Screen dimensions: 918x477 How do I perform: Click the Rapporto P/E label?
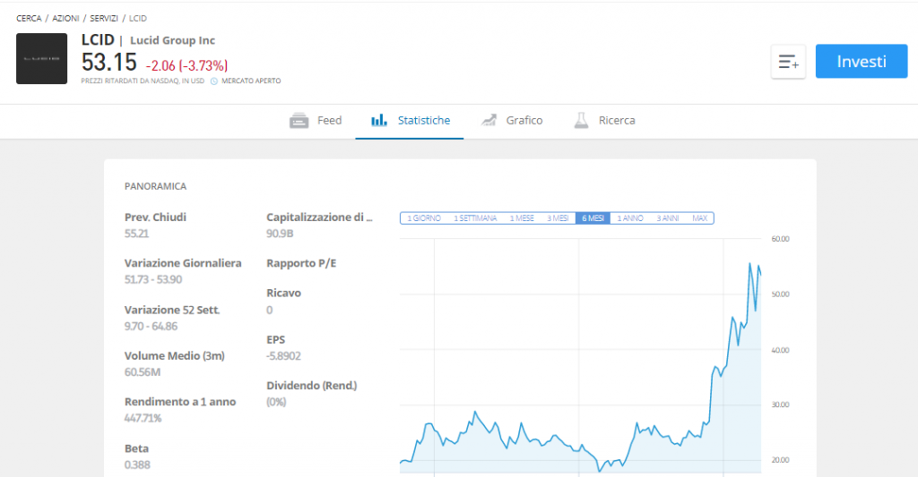301,264
